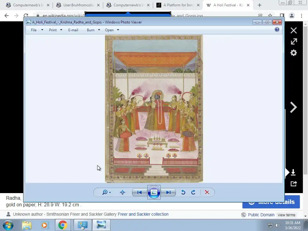
Task: Click view terms link
Action: coord(286,215)
